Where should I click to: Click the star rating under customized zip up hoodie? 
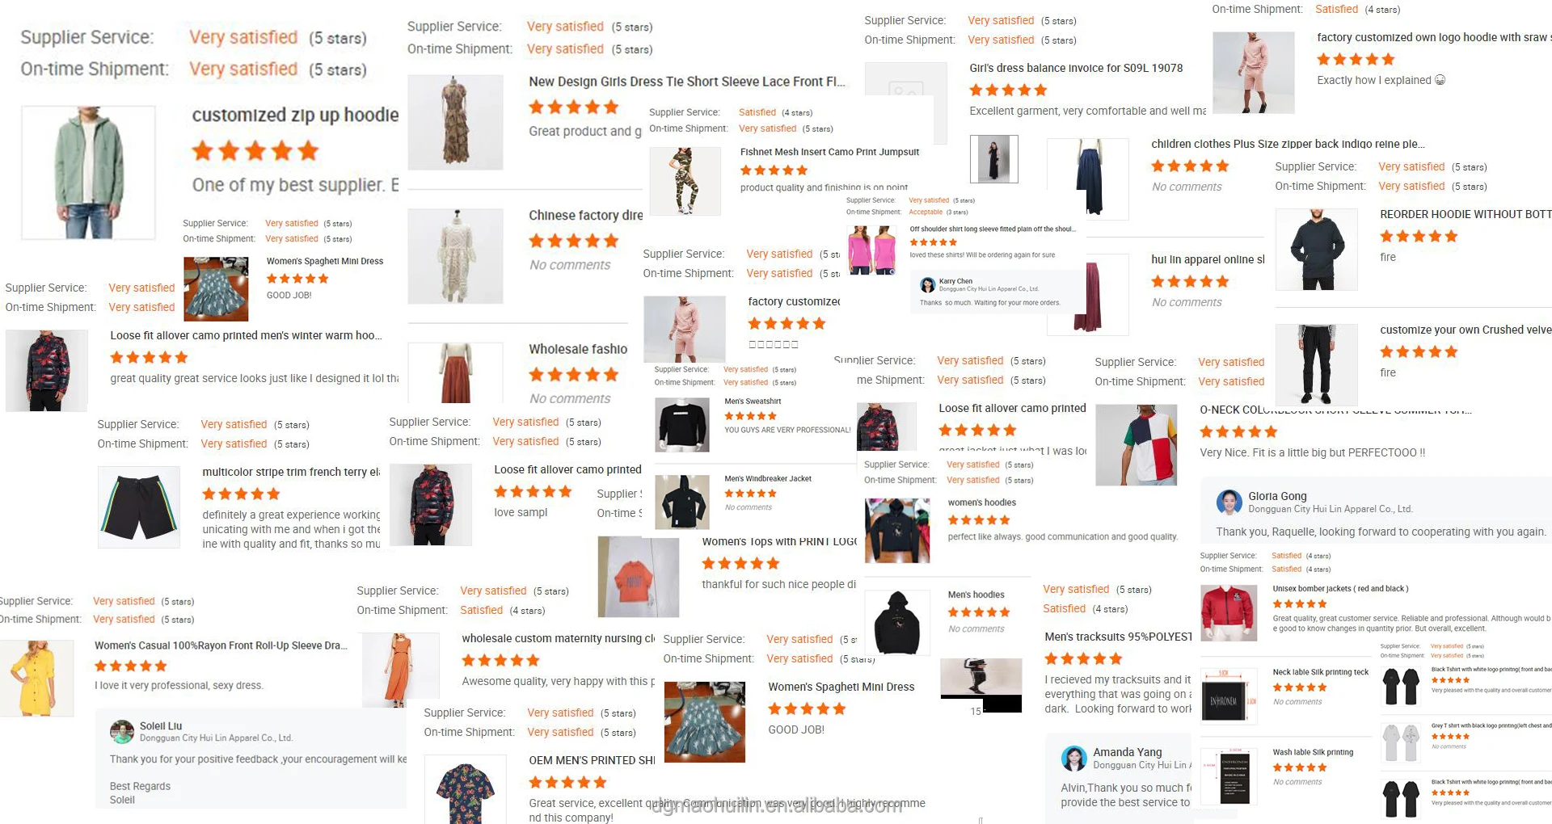tap(255, 151)
